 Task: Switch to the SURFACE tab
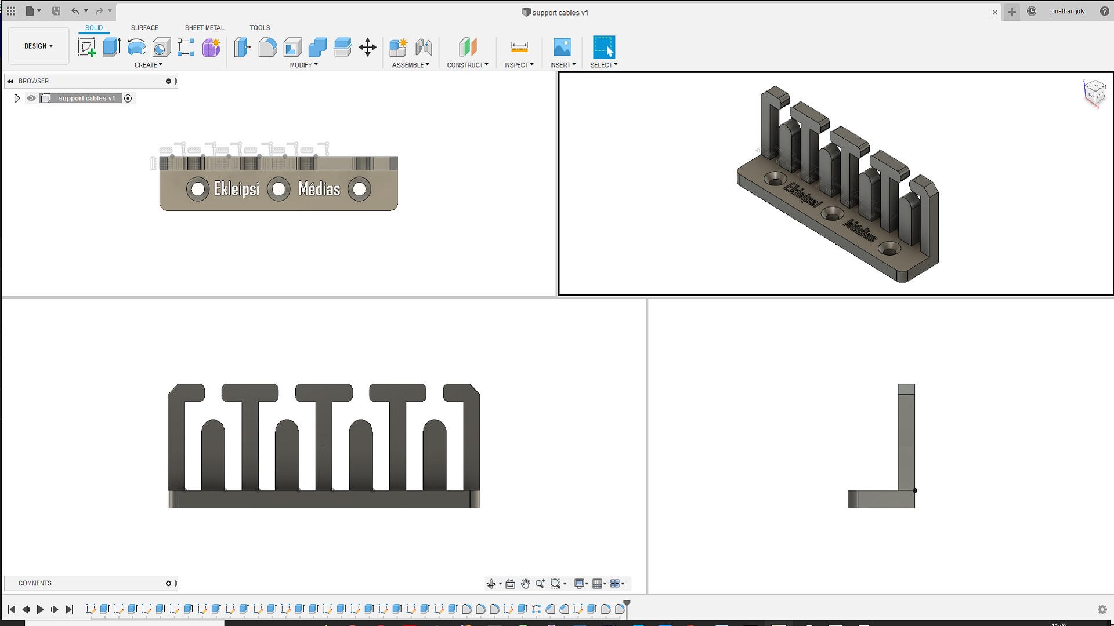point(144,28)
